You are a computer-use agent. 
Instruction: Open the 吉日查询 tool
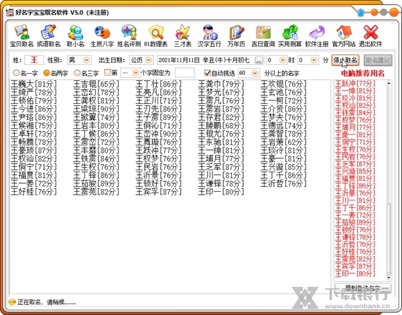pyautogui.click(x=263, y=36)
